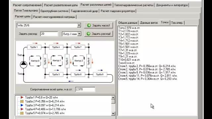
Task: Click the blue arrow icon of Труба-3
Action: 22,105
